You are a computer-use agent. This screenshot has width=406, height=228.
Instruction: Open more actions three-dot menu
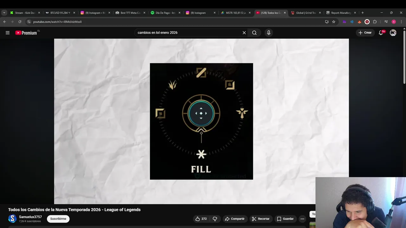tap(302, 219)
